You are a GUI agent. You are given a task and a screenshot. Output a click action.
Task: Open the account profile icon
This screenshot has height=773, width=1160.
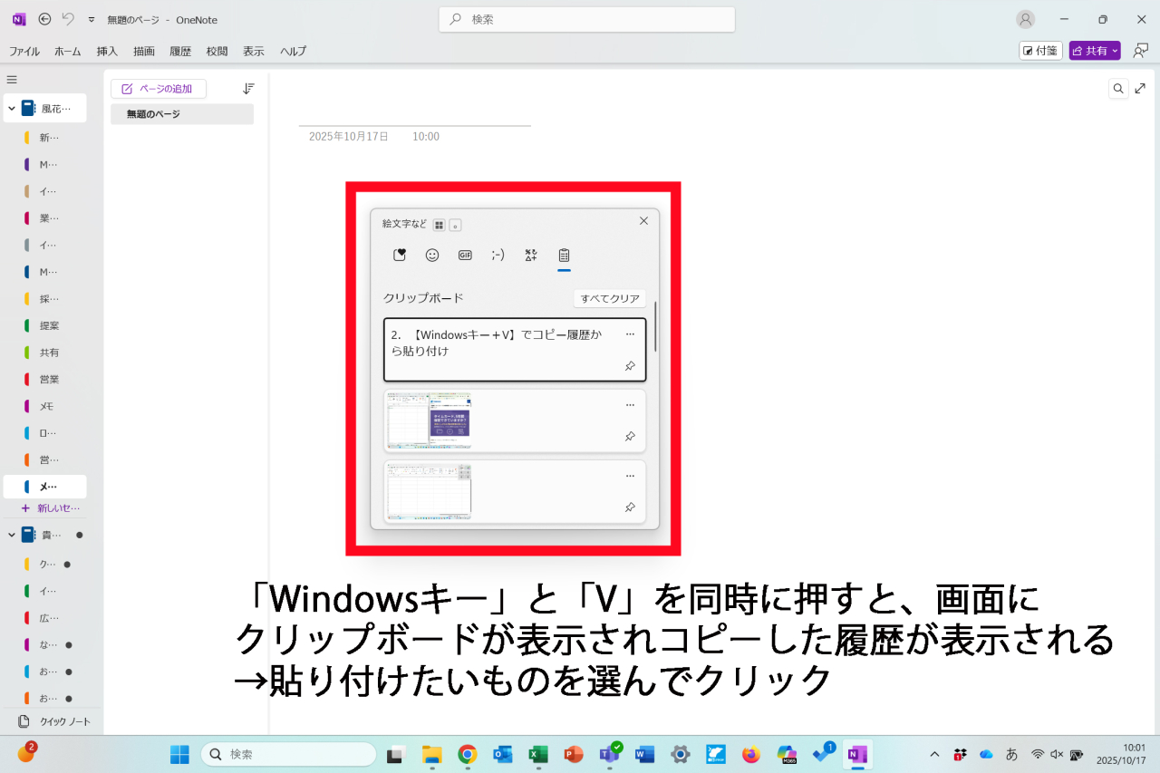[1025, 19]
